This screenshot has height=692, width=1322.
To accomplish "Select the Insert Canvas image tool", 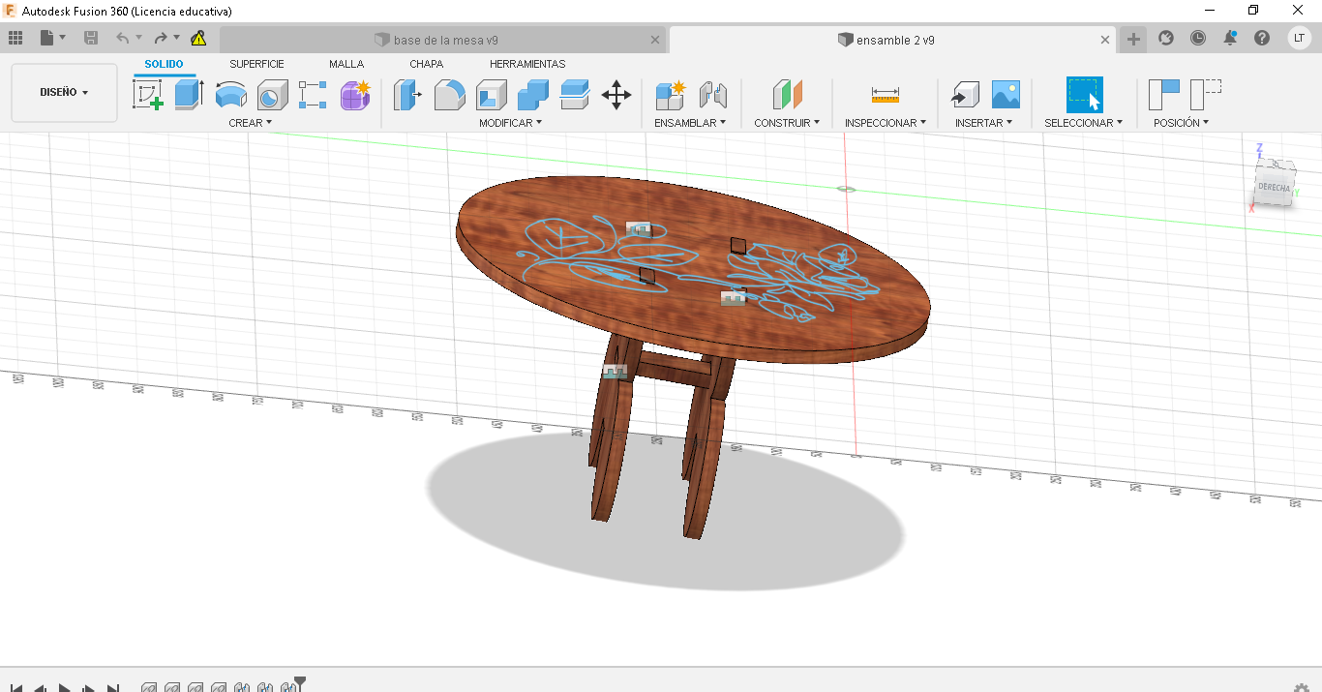I will (x=1006, y=95).
